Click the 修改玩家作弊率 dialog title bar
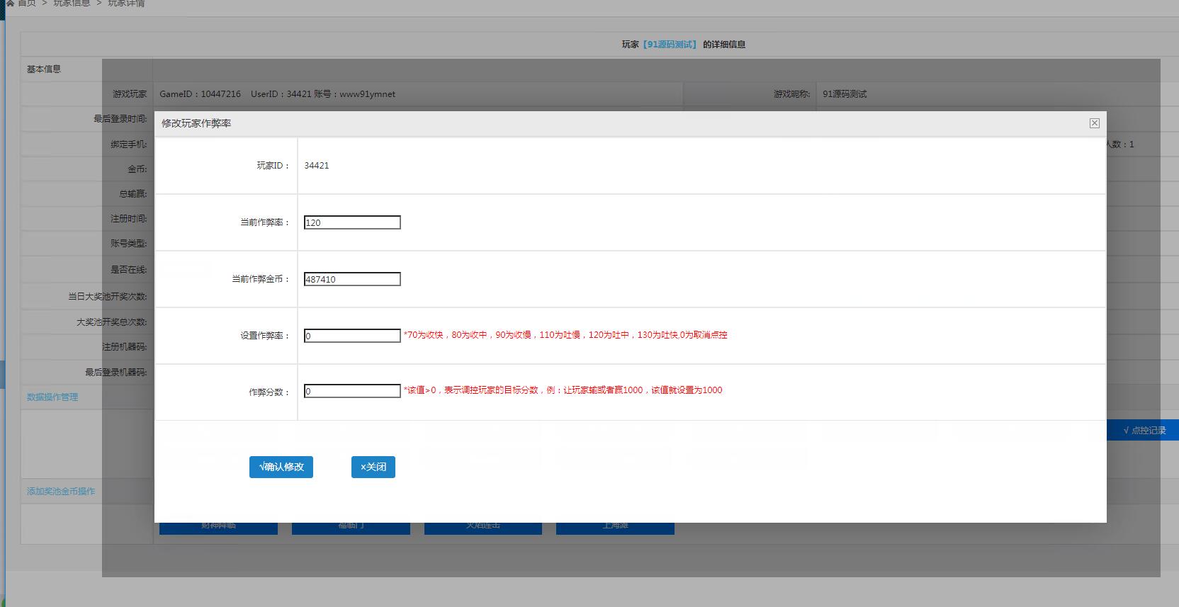 pos(567,123)
